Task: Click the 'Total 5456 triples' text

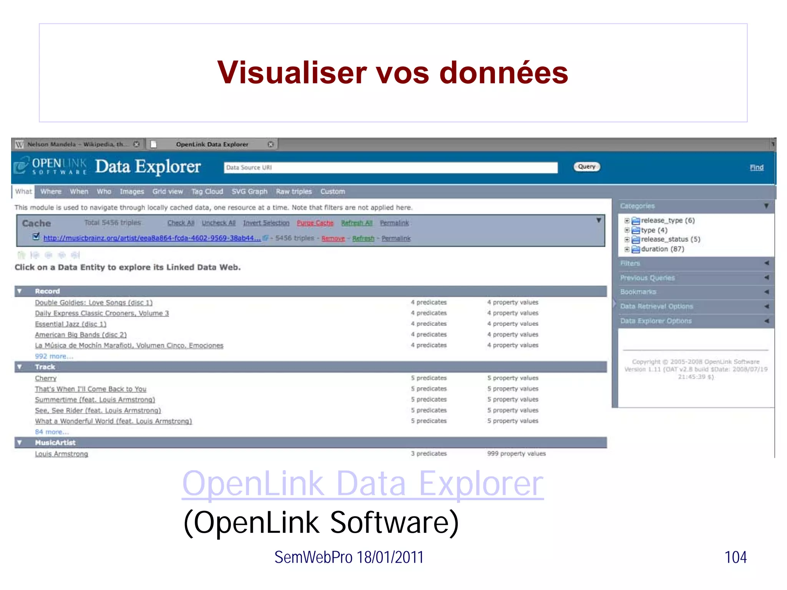Action: (113, 223)
